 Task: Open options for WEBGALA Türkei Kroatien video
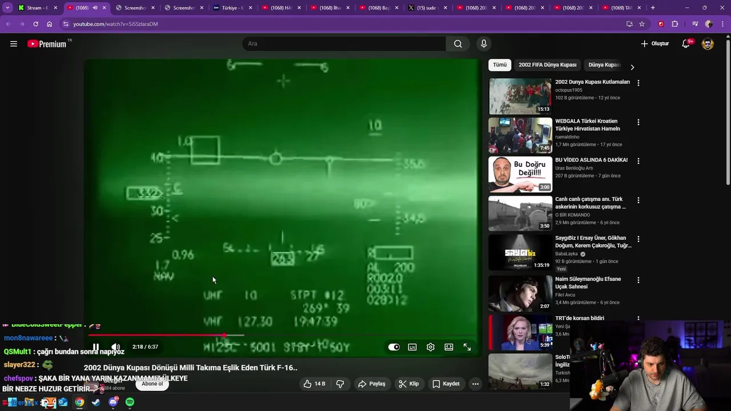coord(638,122)
